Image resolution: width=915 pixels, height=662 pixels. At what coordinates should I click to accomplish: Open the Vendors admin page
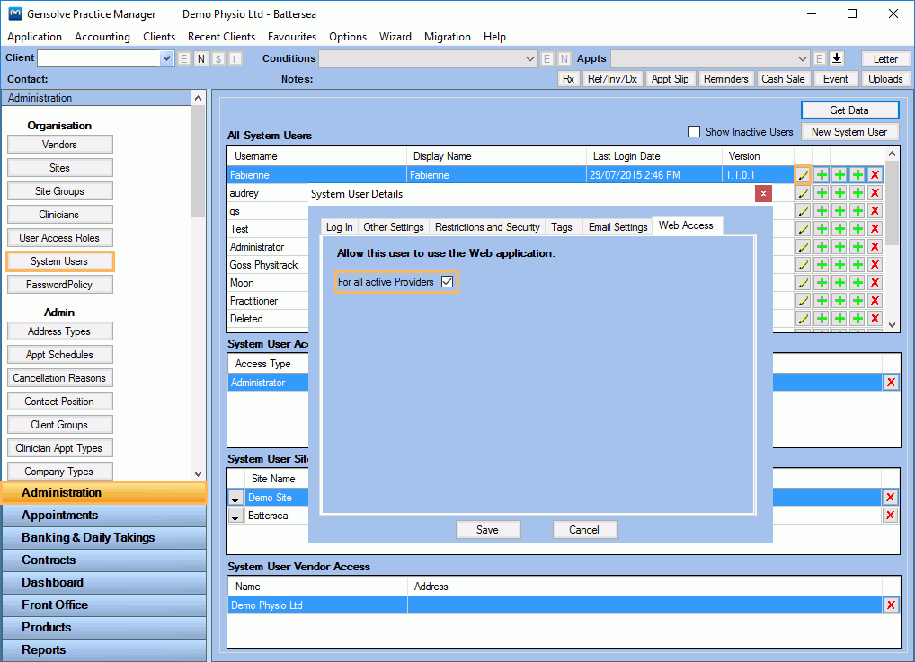(x=59, y=145)
